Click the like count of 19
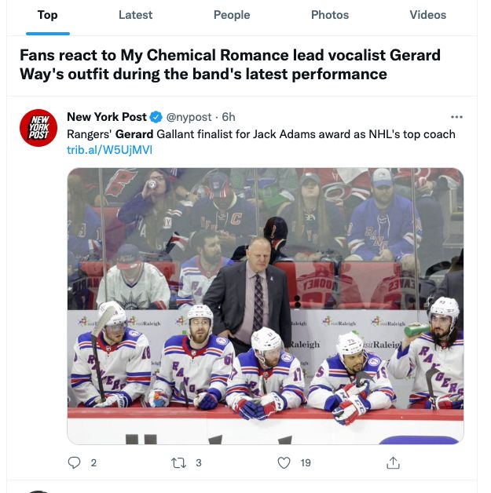Screen dimensions: 491x493 tap(306, 462)
